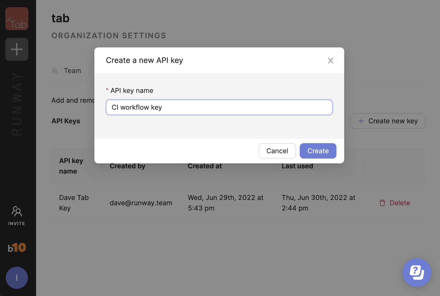Open the help chat widget
Image resolution: width=440 pixels, height=296 pixels.
pyautogui.click(x=417, y=272)
